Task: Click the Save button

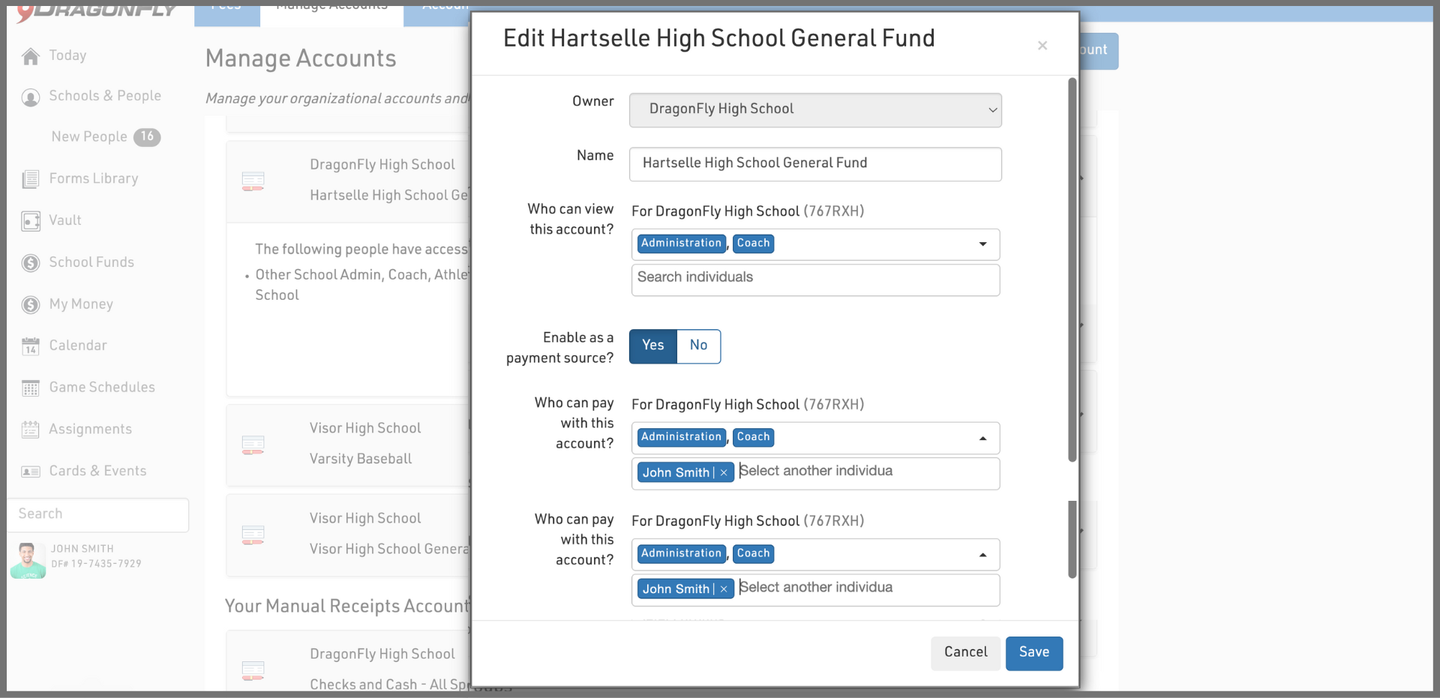Action: (x=1033, y=653)
